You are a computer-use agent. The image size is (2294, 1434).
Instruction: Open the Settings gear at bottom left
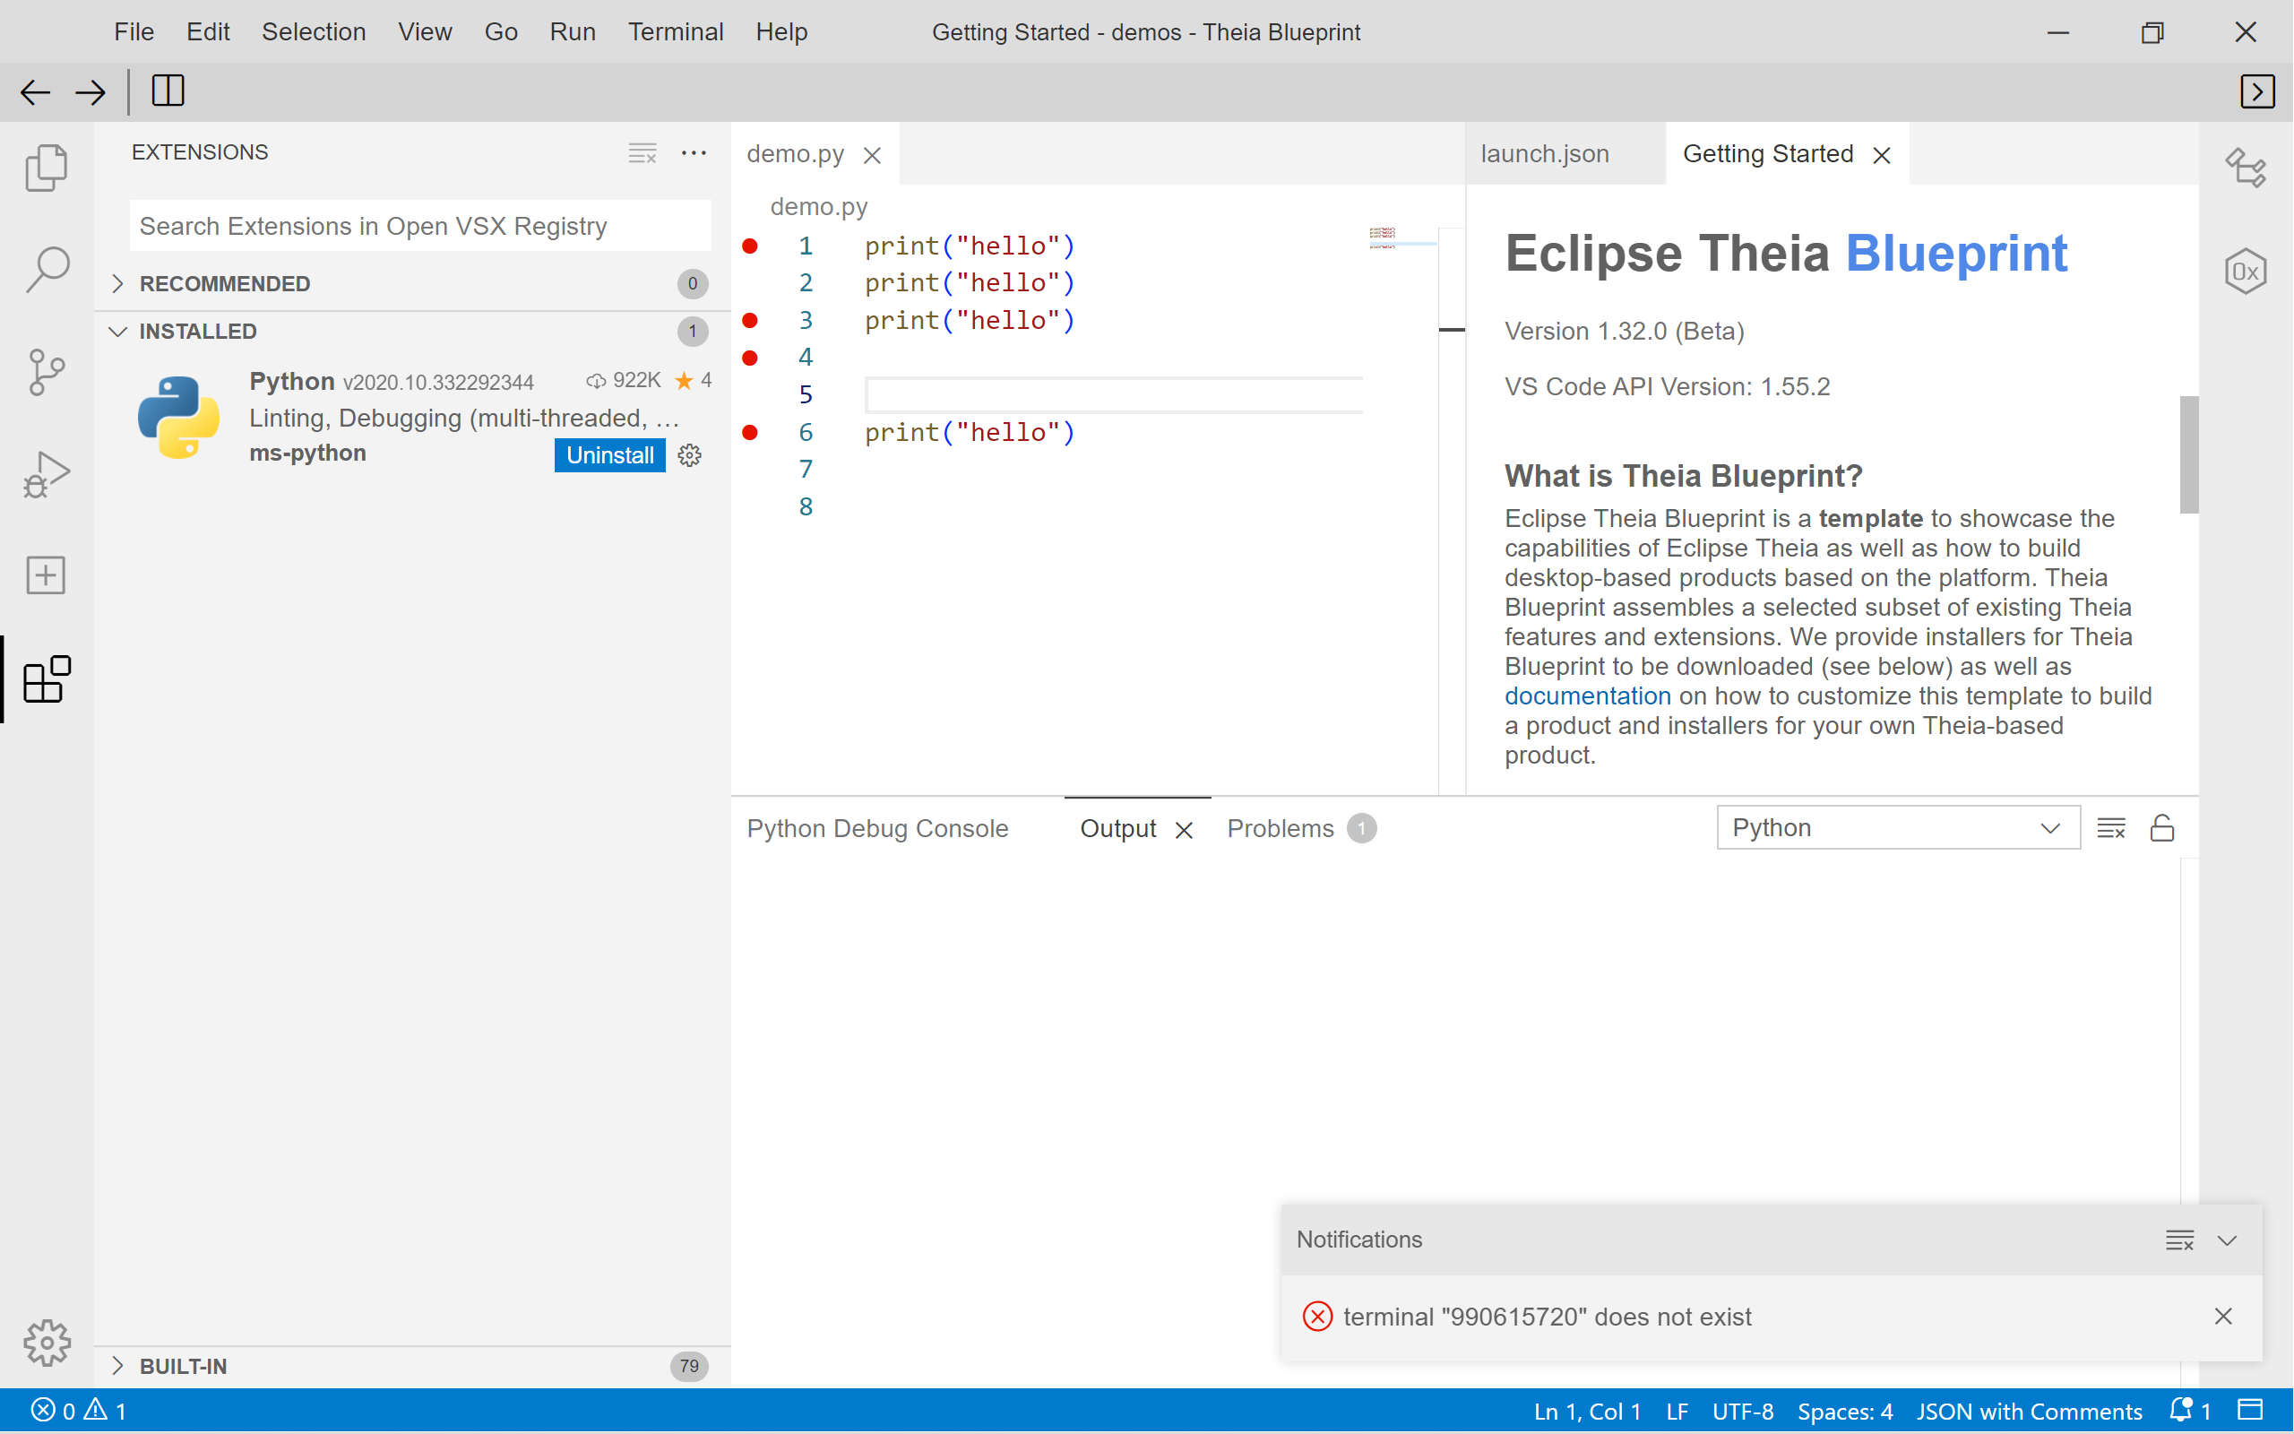47,1342
